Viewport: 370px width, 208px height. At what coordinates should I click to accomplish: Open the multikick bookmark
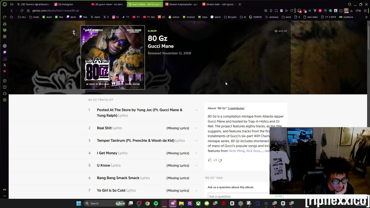click(346, 17)
